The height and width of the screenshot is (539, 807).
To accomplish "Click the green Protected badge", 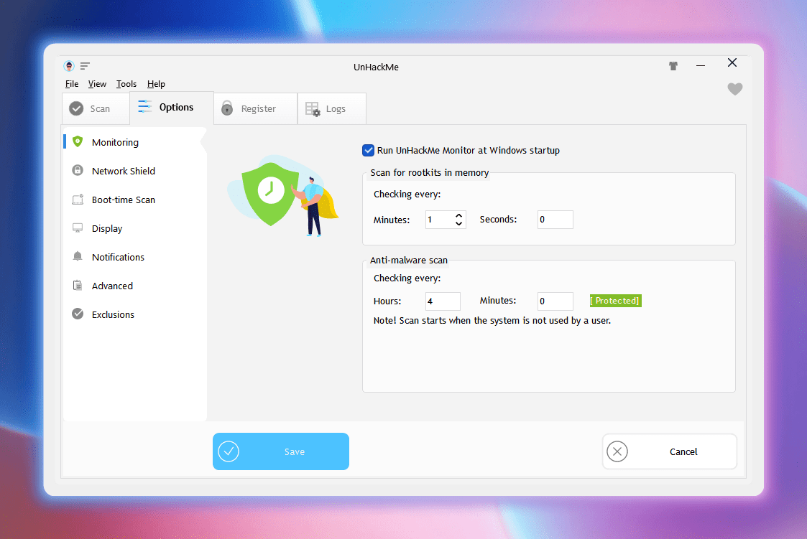I will [x=616, y=301].
